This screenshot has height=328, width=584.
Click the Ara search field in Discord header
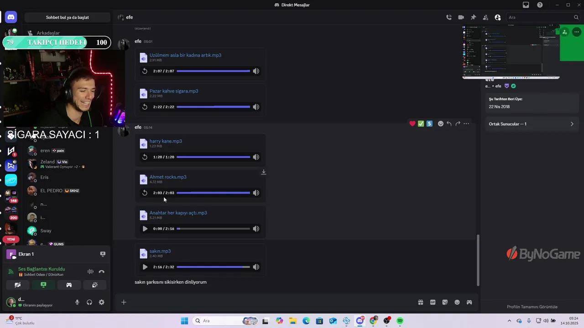543,17
